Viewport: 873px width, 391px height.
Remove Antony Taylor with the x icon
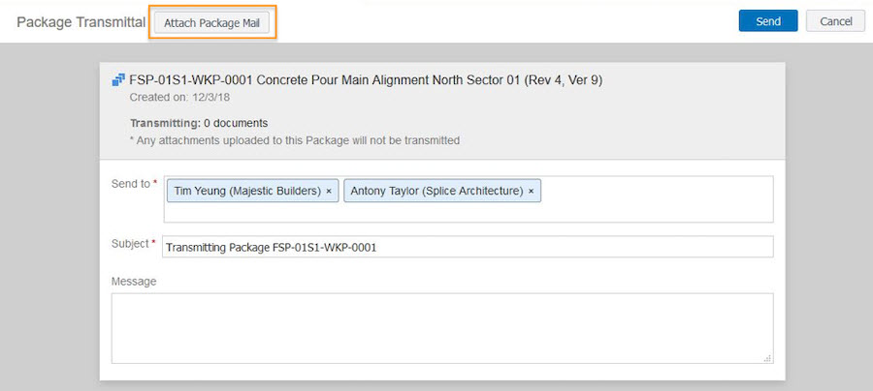tap(531, 191)
